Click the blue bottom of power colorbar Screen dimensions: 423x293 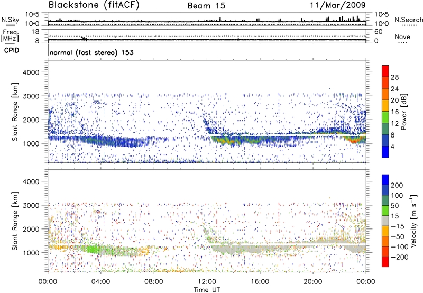385,152
